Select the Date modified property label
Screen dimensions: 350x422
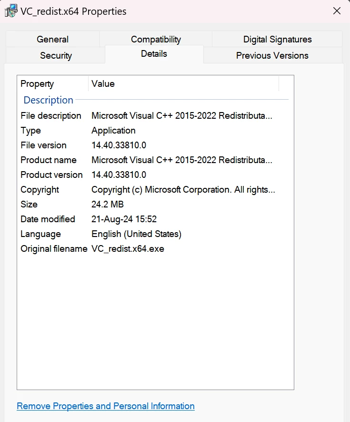pos(48,219)
